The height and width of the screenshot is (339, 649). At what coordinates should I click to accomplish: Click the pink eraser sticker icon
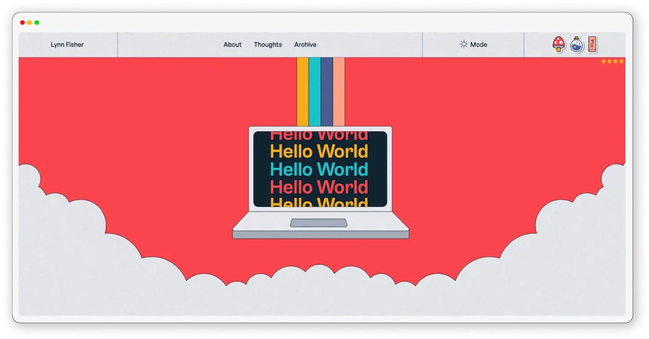592,44
